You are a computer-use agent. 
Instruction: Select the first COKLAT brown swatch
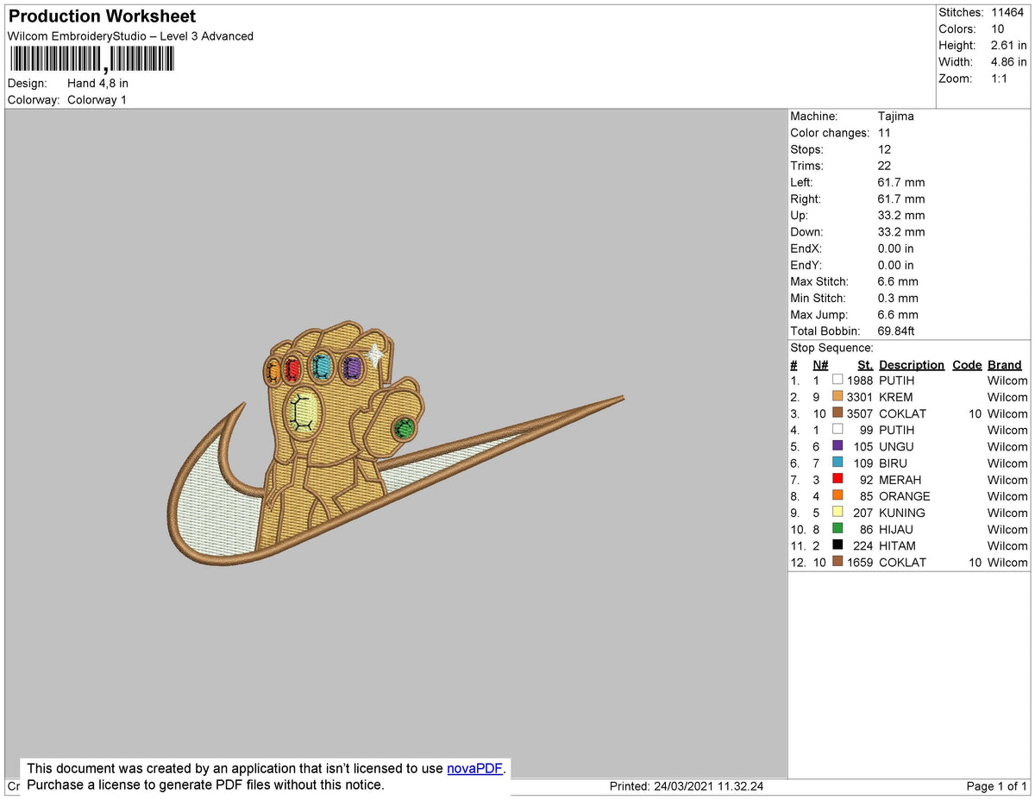pos(837,413)
